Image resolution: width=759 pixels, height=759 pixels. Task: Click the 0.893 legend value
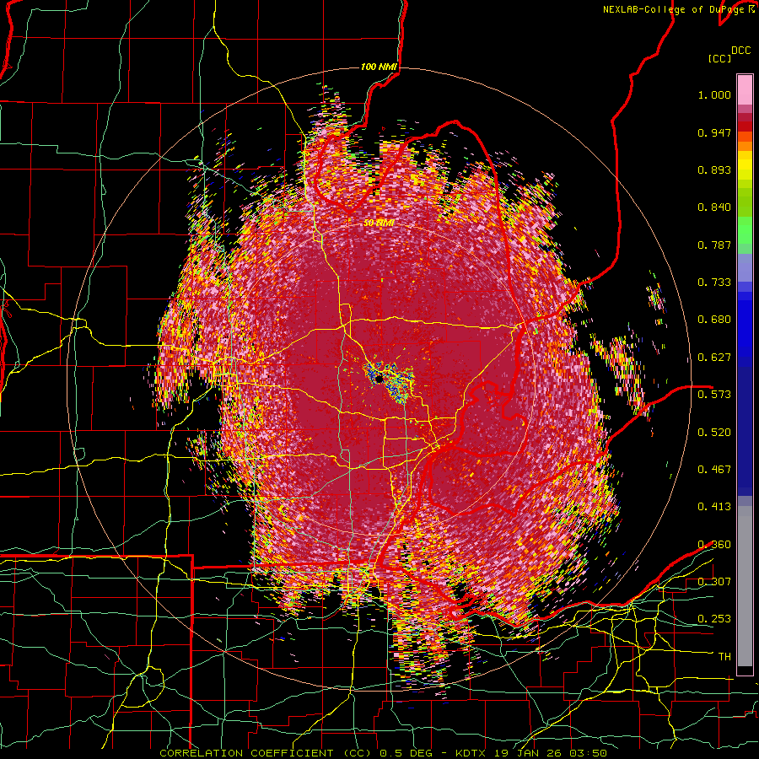click(714, 170)
